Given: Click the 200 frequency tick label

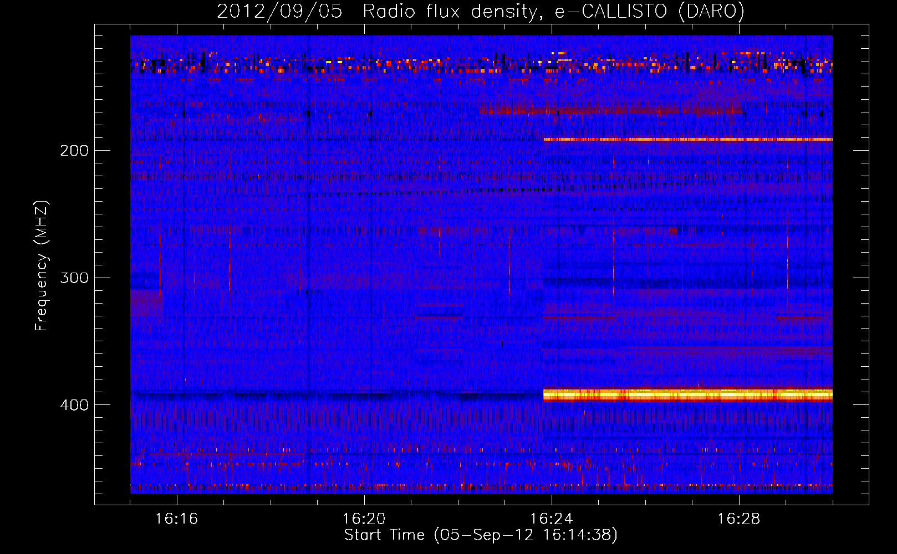Looking at the screenshot, I should 74,151.
